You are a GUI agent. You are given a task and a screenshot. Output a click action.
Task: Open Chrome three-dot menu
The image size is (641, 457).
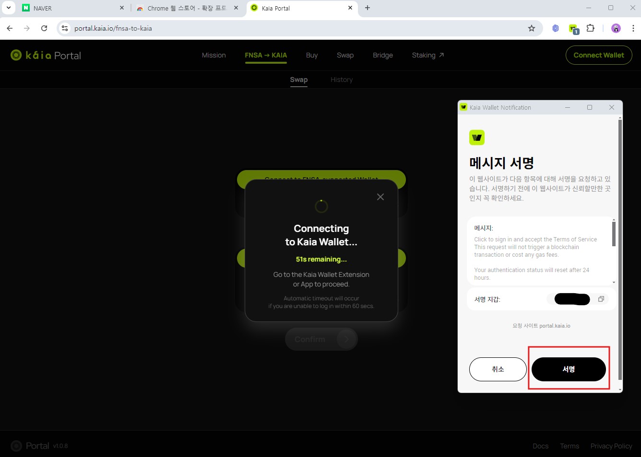633,28
